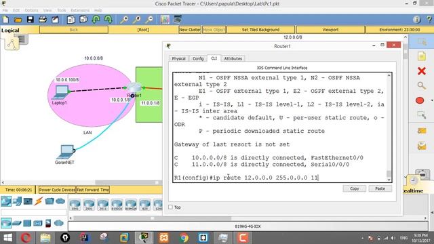Viewport: 434px width, 244px height.
Task: Open help with the question mark icon
Action: [429, 20]
